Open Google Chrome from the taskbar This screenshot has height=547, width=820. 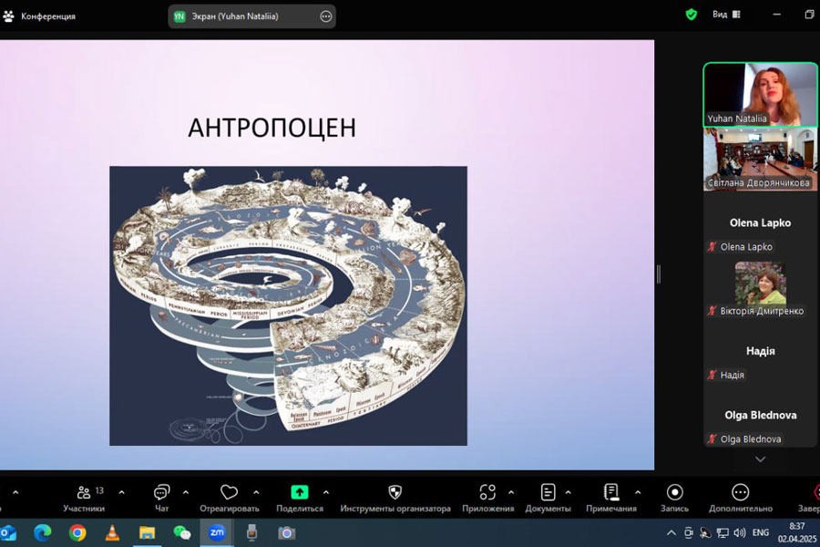pyautogui.click(x=77, y=532)
